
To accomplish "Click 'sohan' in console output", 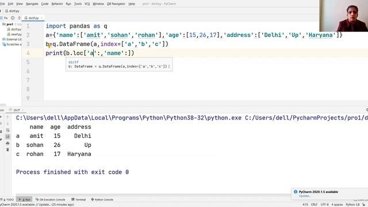I will tap(34, 145).
